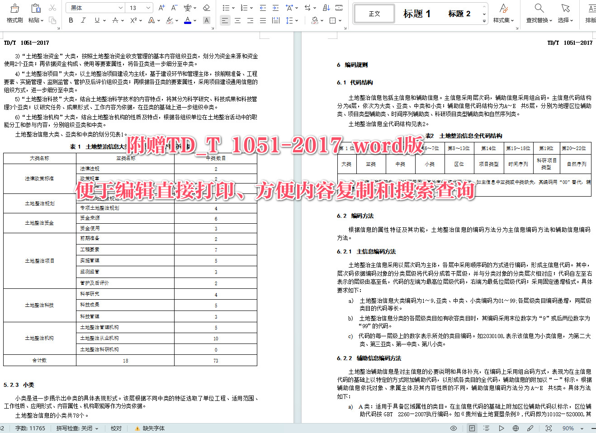
Task: Click the find and replace (查找替换) icon
Action: (539, 12)
